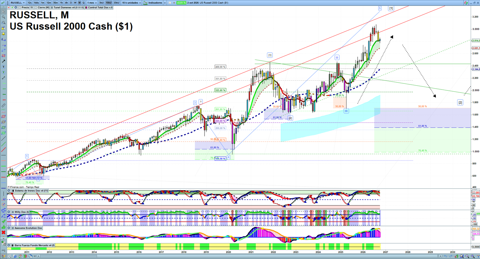Toggle the Precio checkbox

pyautogui.click(x=20, y=8)
